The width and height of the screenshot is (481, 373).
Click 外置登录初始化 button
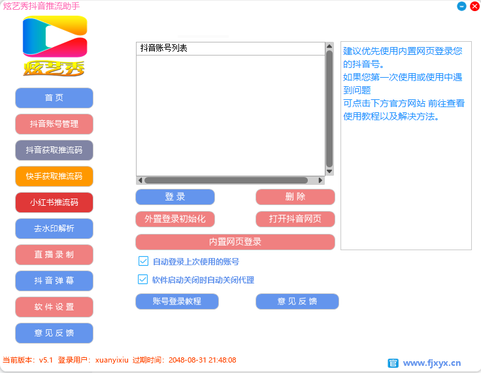pyautogui.click(x=175, y=219)
